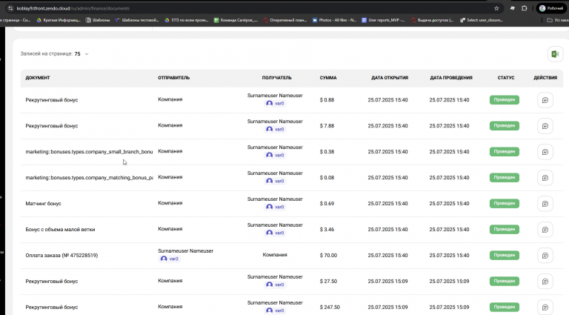Click the 'Дата проведения' column header
This screenshot has width=569, height=315.
(451, 78)
